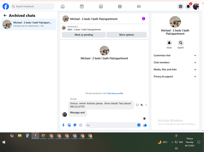Open the Home feed icon
This screenshot has width=204, height=152.
pos(62,7)
